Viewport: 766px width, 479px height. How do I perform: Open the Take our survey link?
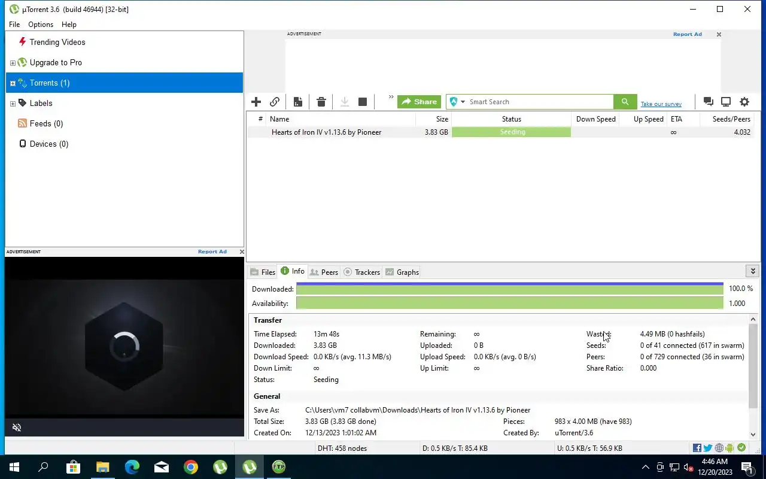[x=661, y=104]
